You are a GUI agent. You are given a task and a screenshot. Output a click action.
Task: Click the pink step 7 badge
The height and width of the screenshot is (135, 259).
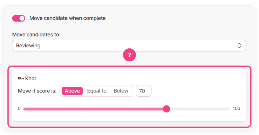click(129, 55)
